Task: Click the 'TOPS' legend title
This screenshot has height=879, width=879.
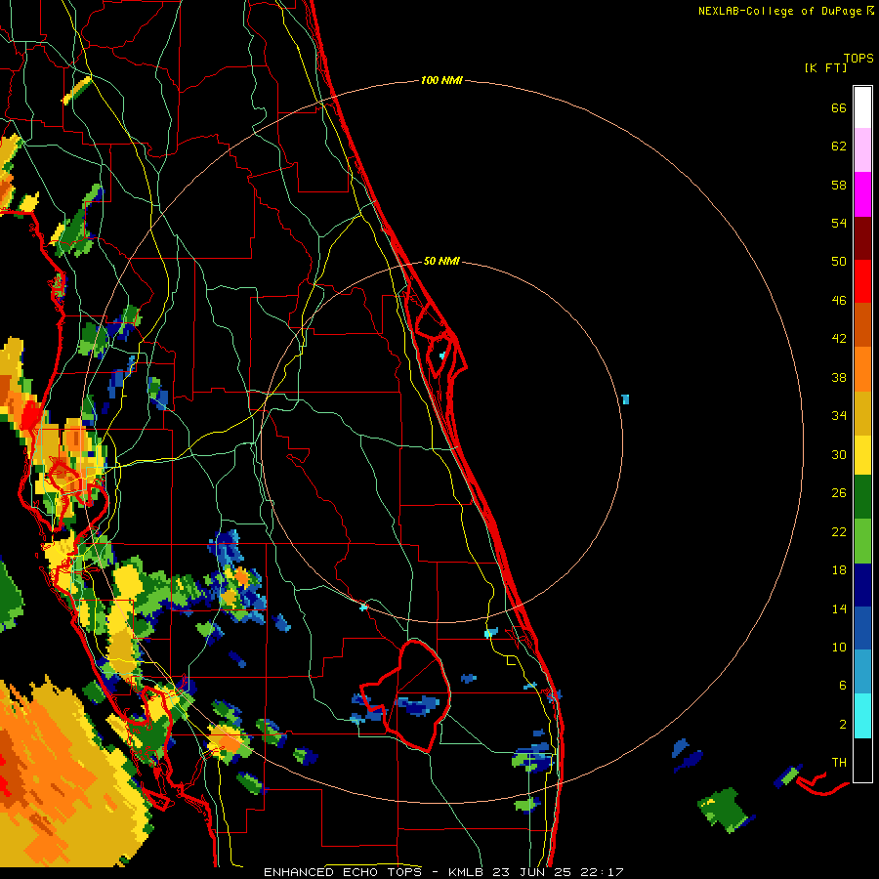Action: [858, 59]
